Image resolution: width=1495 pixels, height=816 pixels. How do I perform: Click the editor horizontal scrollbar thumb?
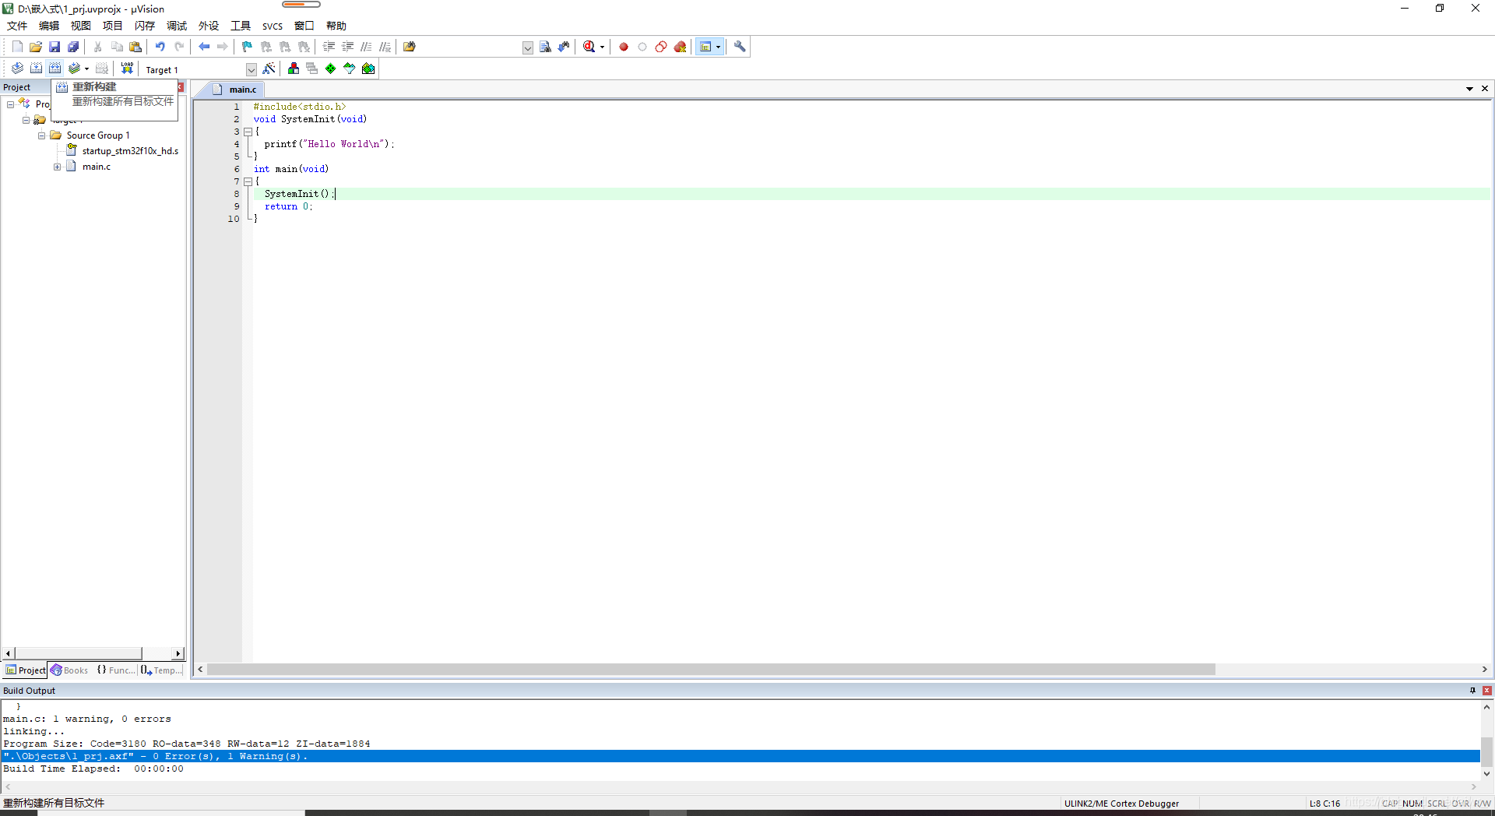(x=711, y=670)
